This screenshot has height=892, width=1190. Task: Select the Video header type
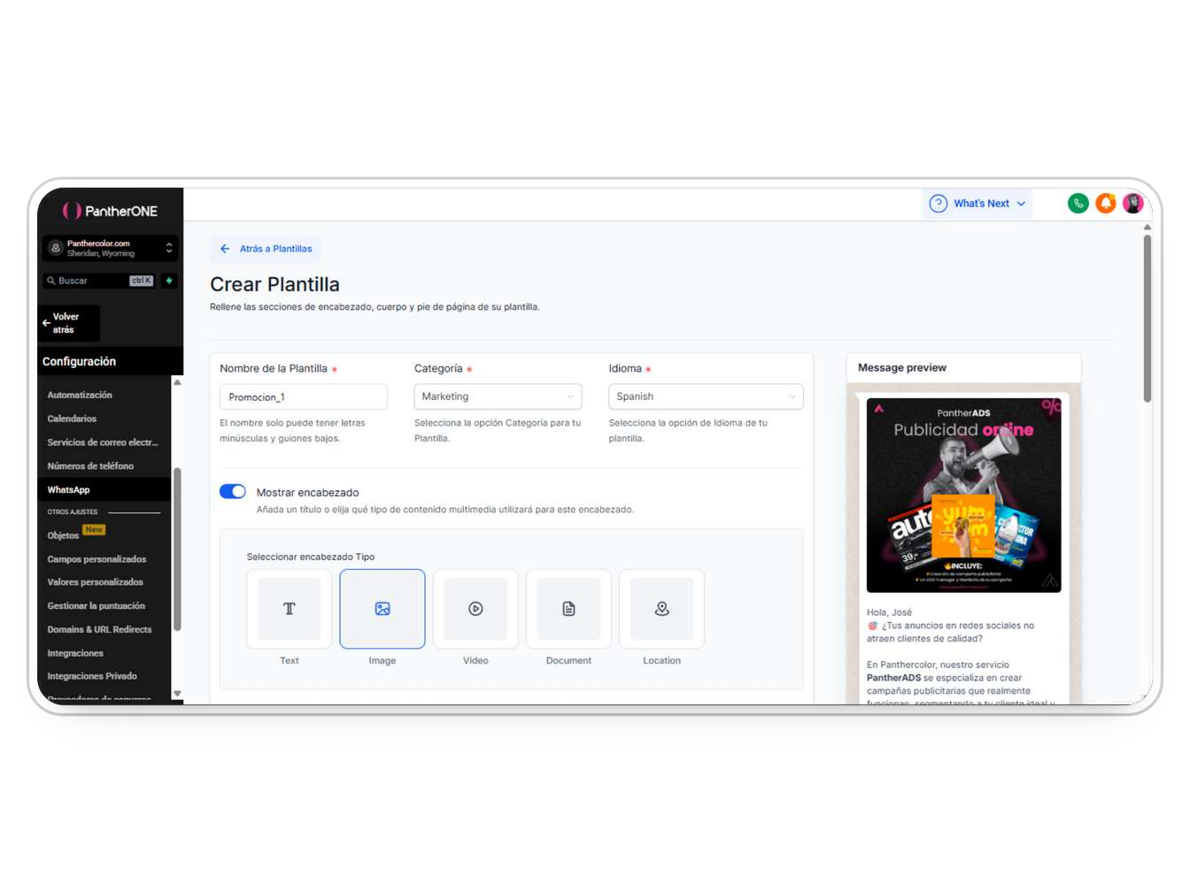475,609
